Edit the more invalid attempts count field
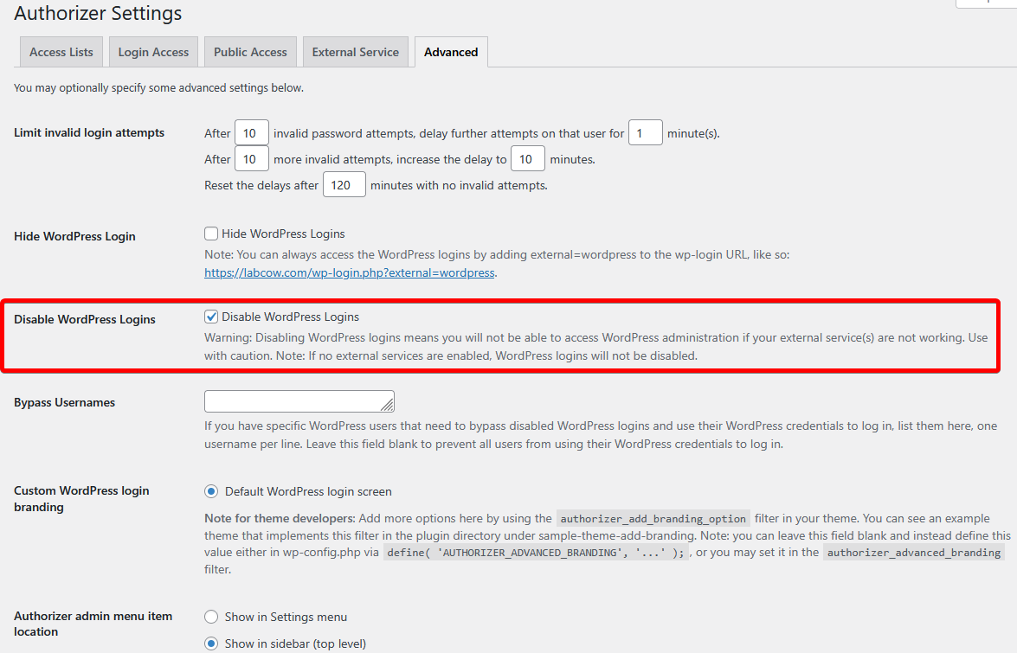Image resolution: width=1017 pixels, height=653 pixels. click(252, 159)
